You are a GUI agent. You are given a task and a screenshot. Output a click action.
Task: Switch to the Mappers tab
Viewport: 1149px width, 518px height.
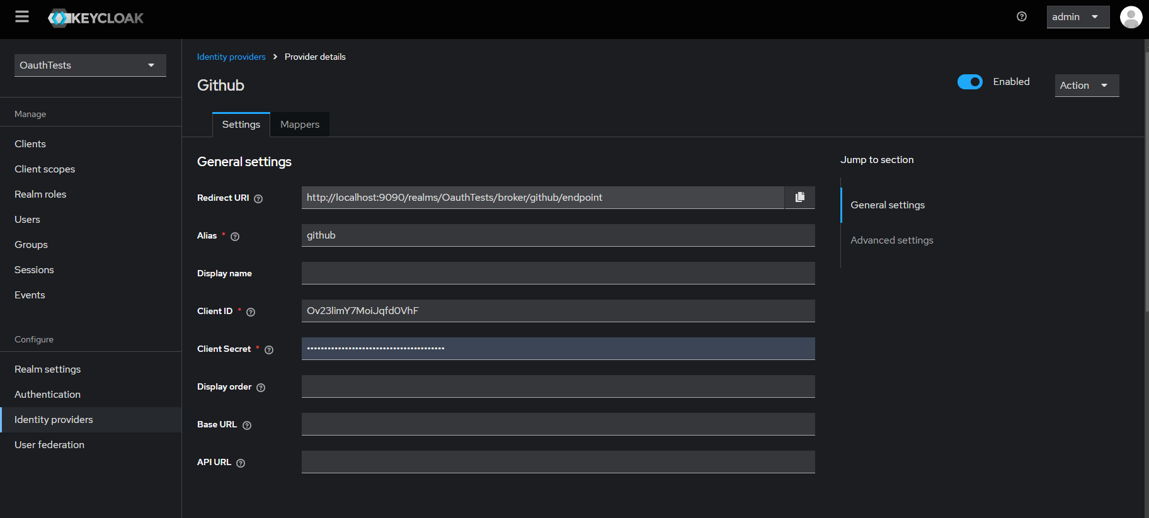(x=300, y=125)
